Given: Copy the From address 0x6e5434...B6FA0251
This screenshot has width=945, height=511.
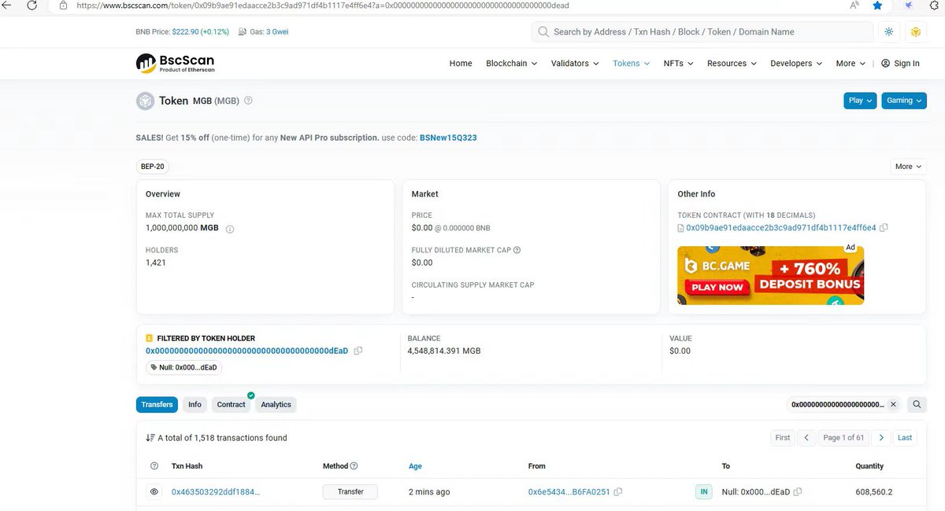Looking at the screenshot, I should [618, 492].
